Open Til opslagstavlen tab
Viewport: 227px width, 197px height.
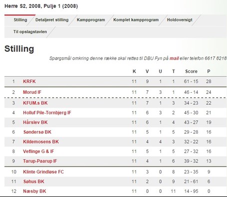coord(30,32)
